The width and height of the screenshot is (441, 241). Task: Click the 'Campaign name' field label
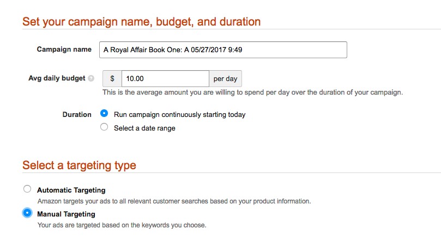pos(64,50)
